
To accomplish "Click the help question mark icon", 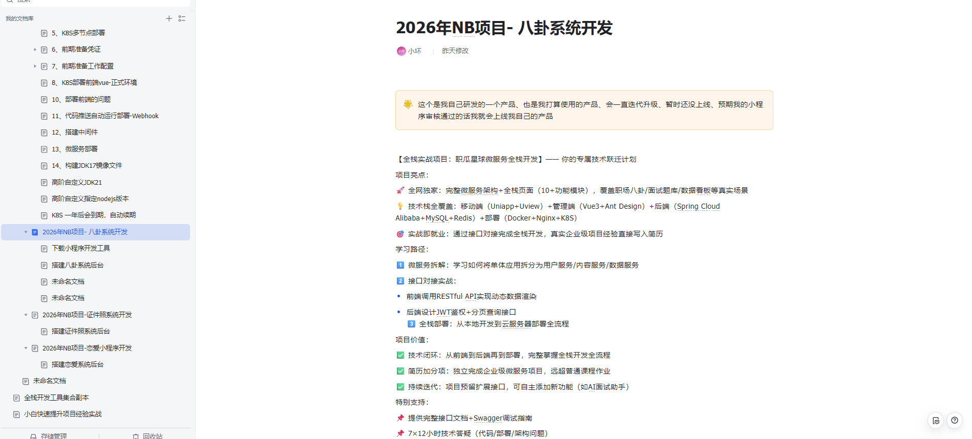I will pos(955,421).
